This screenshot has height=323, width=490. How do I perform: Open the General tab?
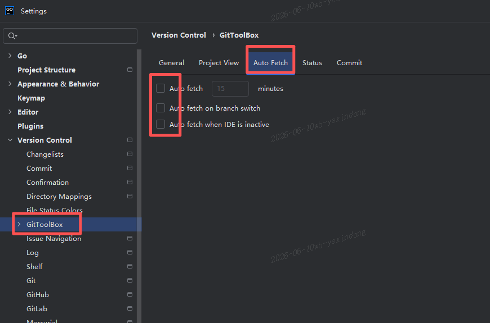171,63
